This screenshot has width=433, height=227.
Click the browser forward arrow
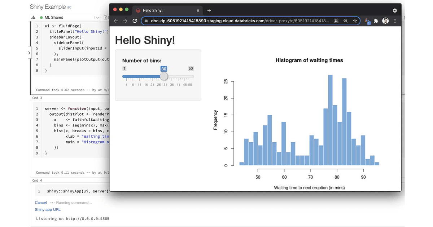(125, 21)
